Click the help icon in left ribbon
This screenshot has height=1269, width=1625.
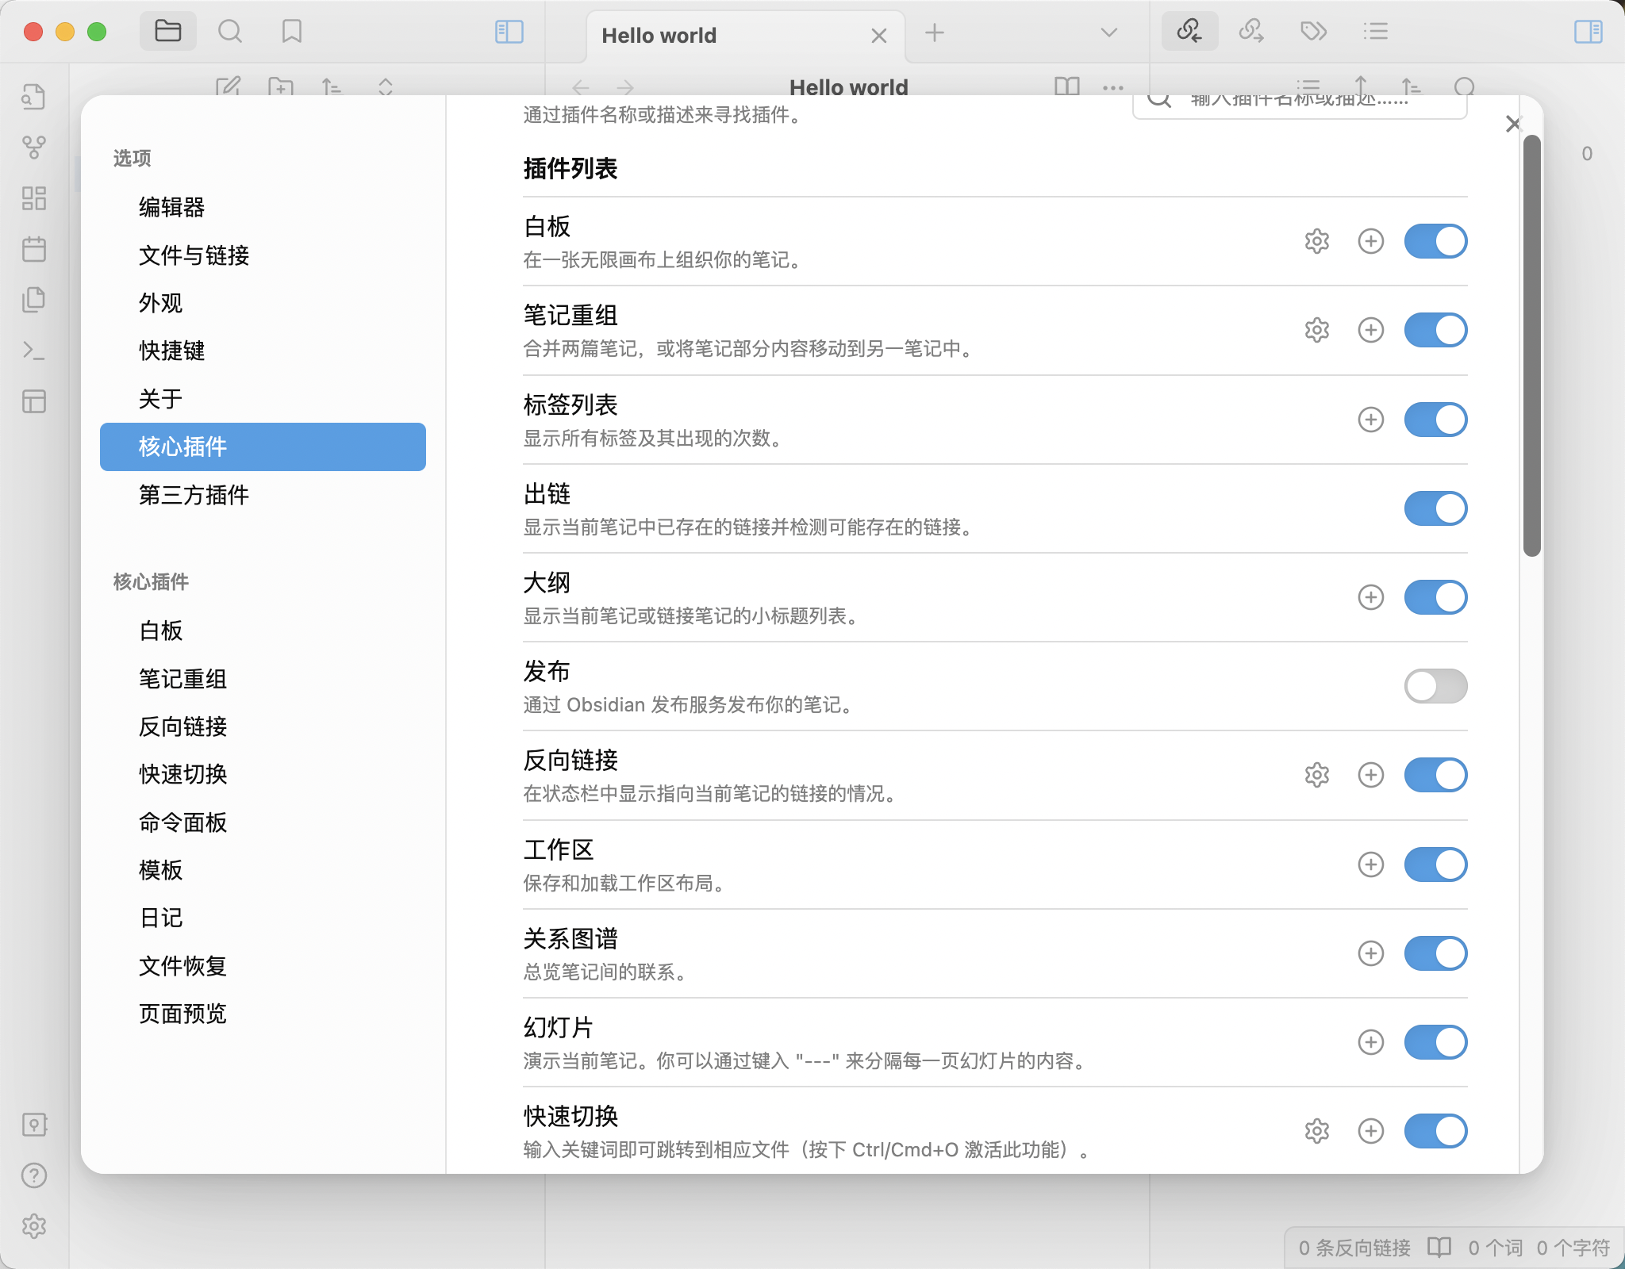click(x=34, y=1175)
